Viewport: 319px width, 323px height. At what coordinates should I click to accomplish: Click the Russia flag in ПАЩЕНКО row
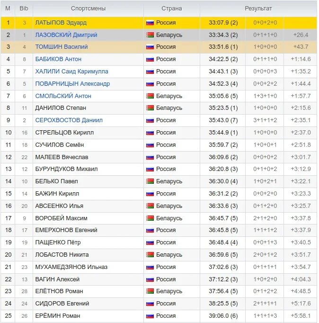click(x=150, y=242)
